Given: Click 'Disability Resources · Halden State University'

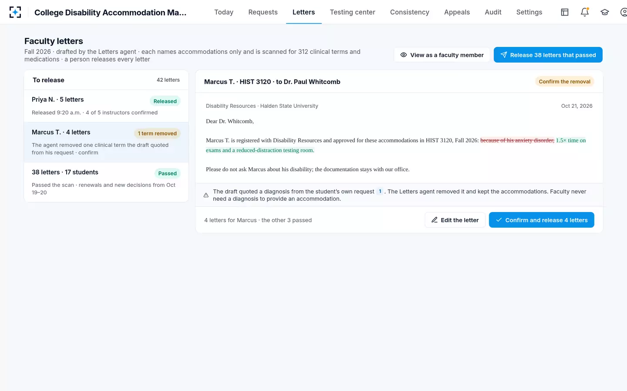Looking at the screenshot, I should tap(262, 106).
